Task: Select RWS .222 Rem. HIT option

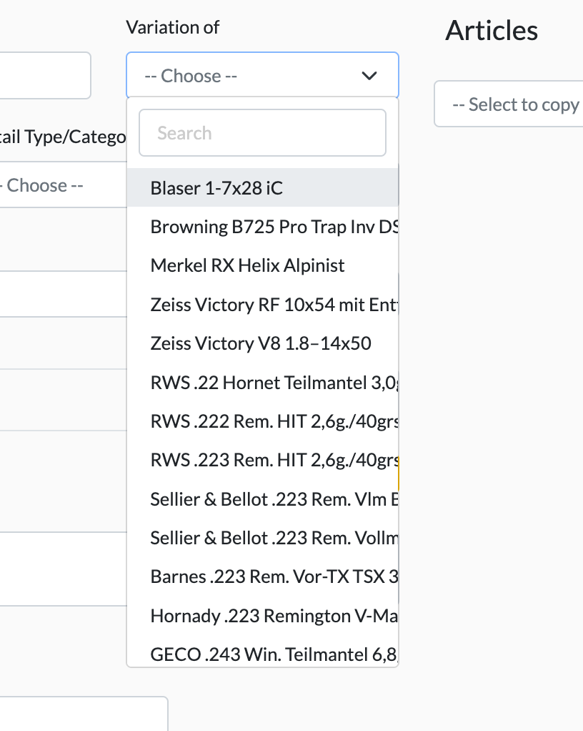Action: (264, 421)
